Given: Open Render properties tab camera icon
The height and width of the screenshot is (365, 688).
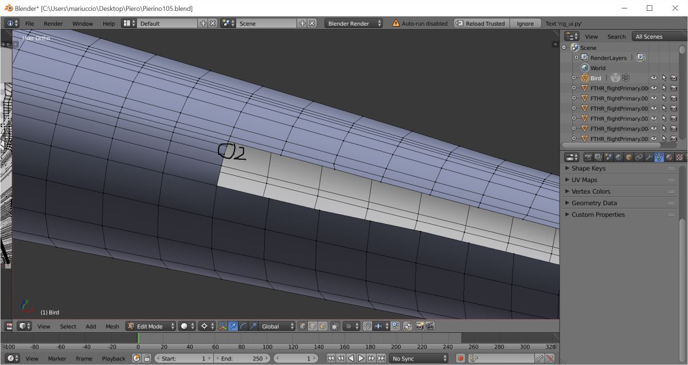Looking at the screenshot, I should [588, 156].
